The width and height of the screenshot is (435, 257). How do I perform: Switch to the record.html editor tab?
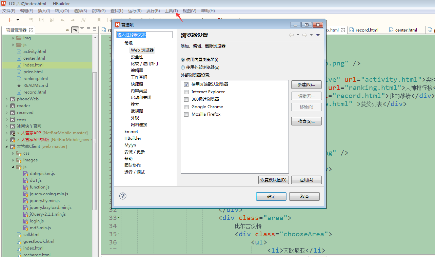367,30
